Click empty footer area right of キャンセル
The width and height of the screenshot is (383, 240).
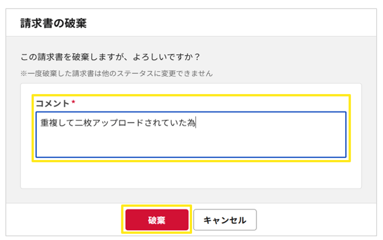point(317,220)
